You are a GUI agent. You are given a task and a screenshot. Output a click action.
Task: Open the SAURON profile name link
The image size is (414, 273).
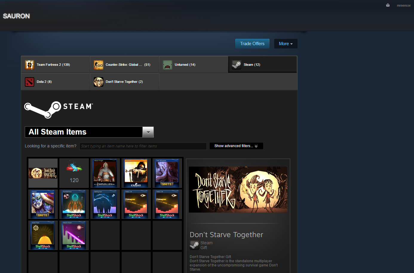pyautogui.click(x=16, y=16)
